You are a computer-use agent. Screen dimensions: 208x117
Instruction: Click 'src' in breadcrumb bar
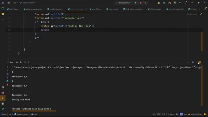click(10, 114)
